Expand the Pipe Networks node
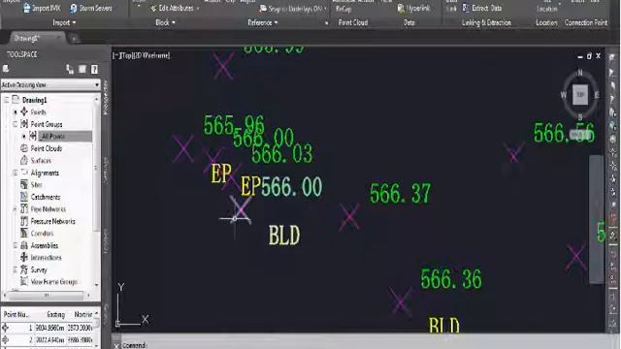Viewport: 621px width, 349px height. tap(16, 209)
